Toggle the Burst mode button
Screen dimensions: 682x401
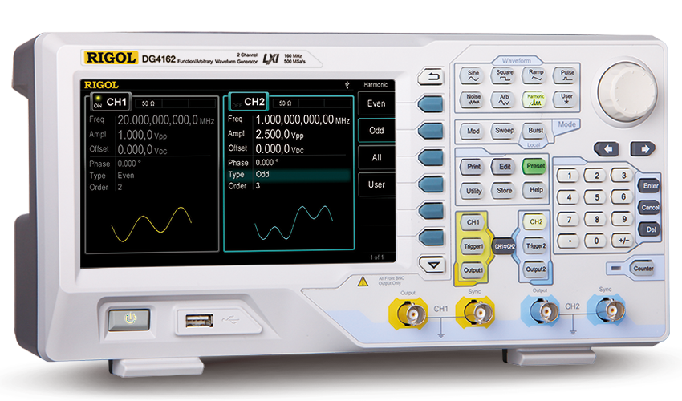[535, 131]
